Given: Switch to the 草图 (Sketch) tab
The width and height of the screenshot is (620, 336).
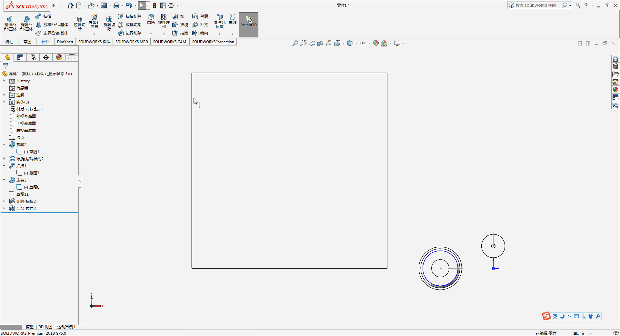Looking at the screenshot, I should (27, 42).
